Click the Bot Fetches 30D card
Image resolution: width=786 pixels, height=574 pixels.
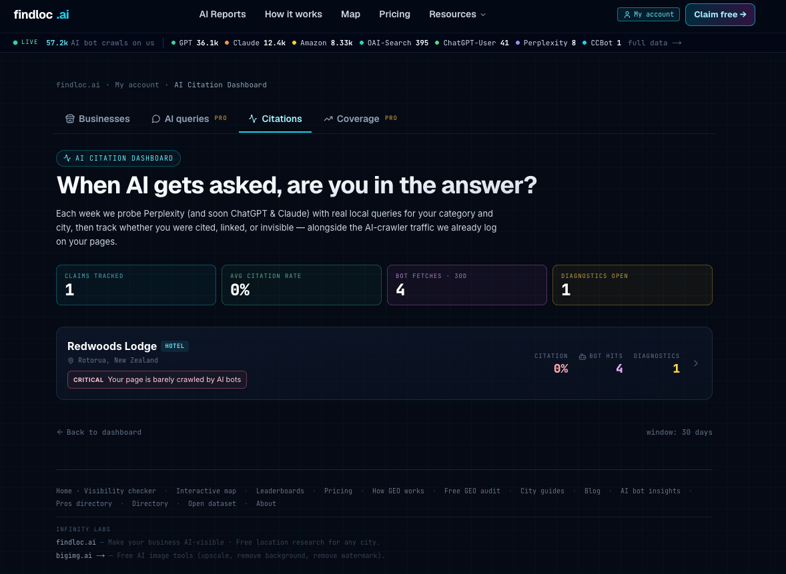(466, 285)
